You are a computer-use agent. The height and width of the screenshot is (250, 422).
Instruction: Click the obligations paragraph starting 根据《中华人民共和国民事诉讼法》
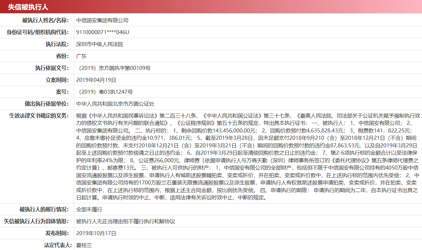click(248, 157)
